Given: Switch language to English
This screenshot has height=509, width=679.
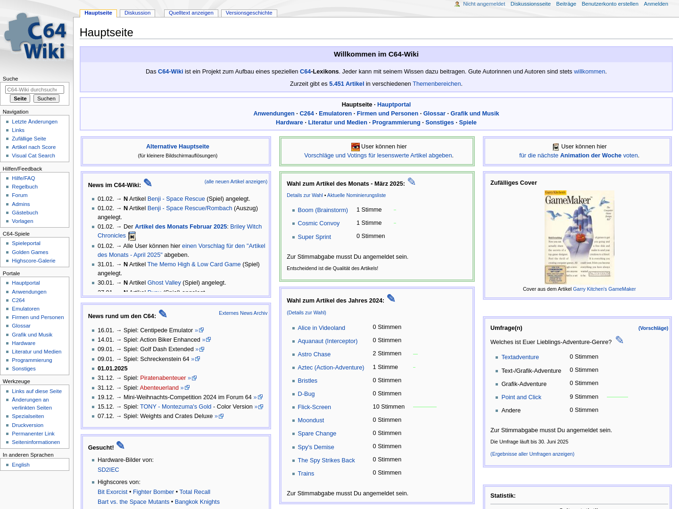Looking at the screenshot, I should [21, 465].
